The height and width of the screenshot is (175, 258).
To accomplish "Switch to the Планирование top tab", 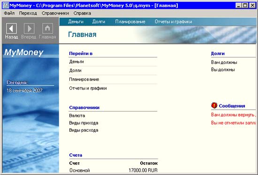I will (130, 22).
